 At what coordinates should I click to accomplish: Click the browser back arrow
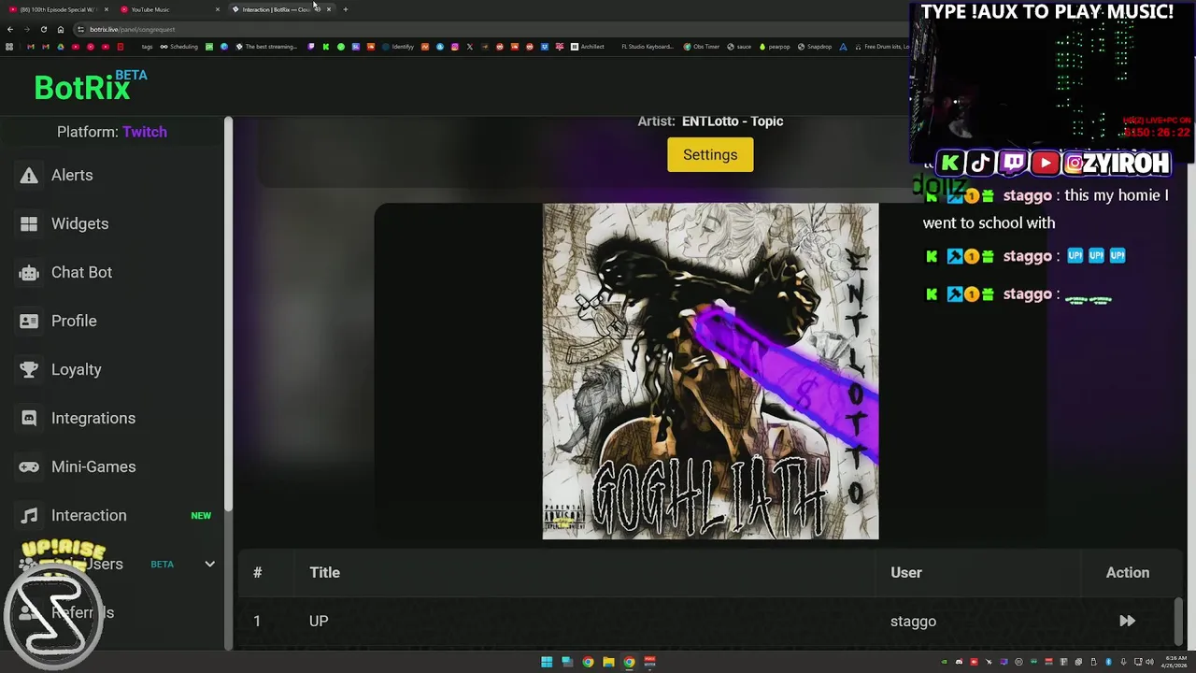(x=10, y=29)
